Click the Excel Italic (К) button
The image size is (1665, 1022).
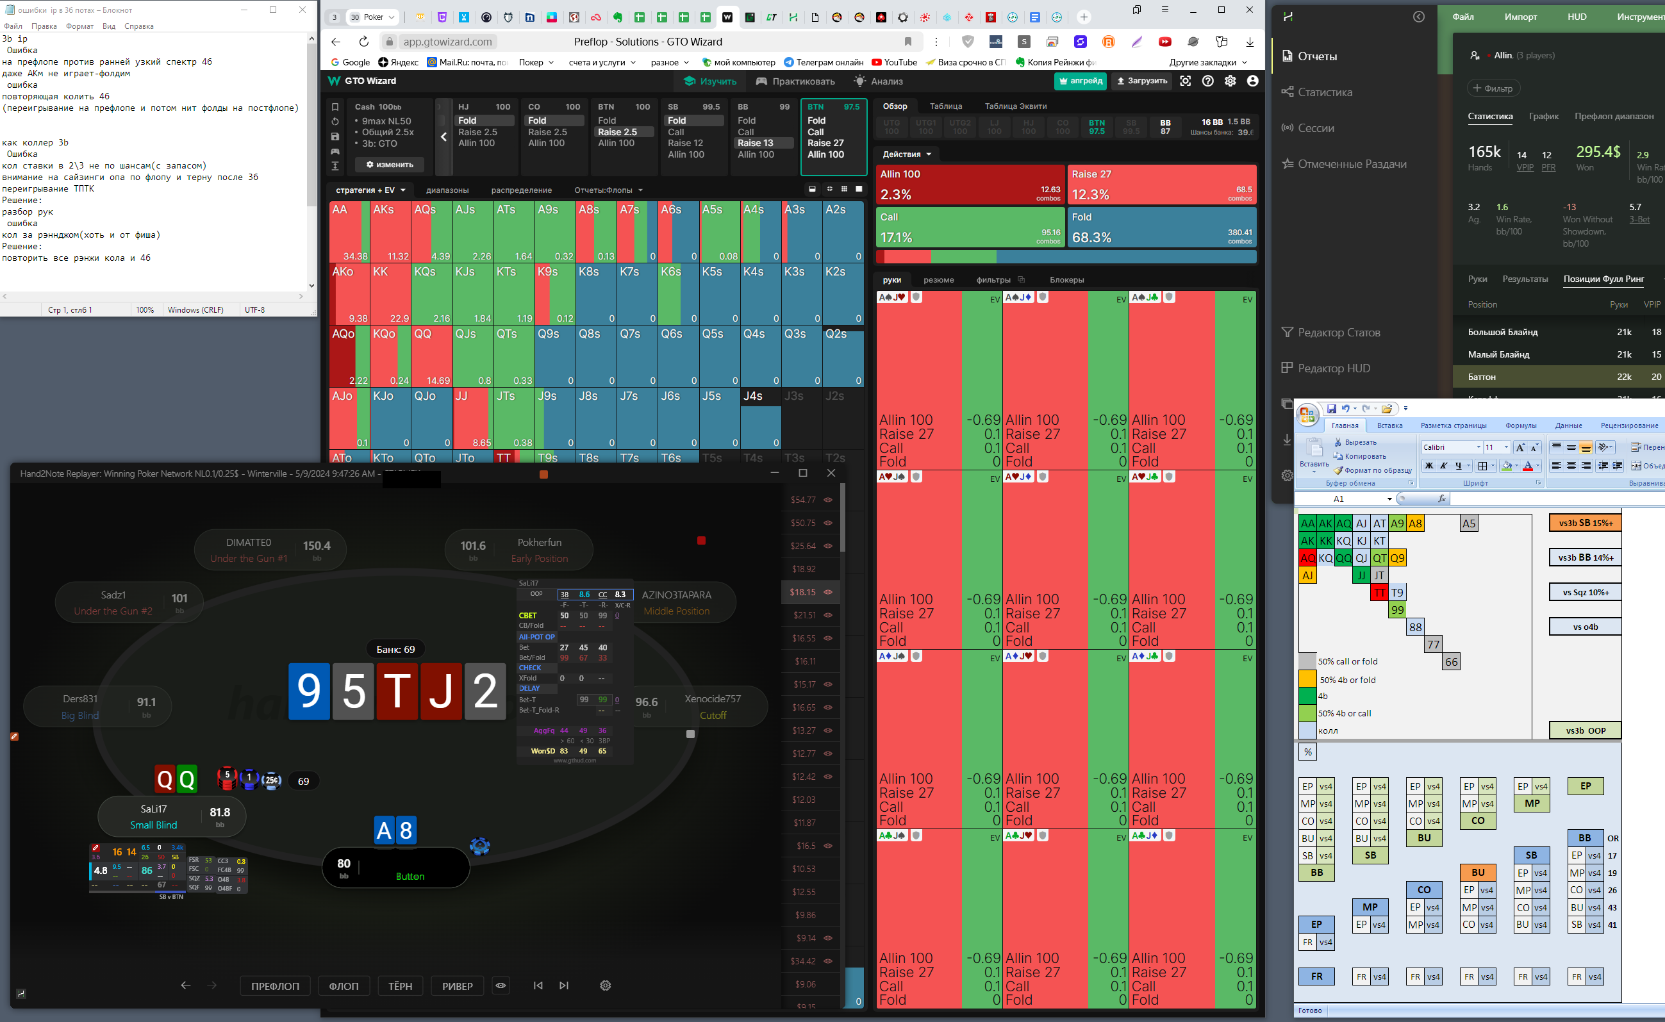(x=1443, y=466)
